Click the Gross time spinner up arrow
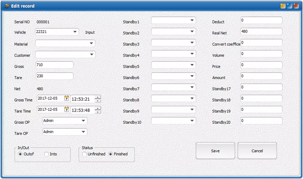 [98, 97]
